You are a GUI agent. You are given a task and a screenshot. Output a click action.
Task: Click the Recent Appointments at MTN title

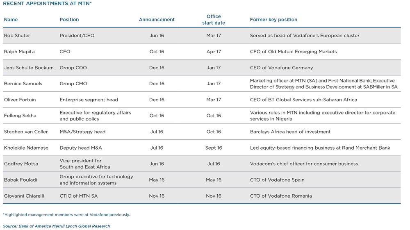coord(47,3)
